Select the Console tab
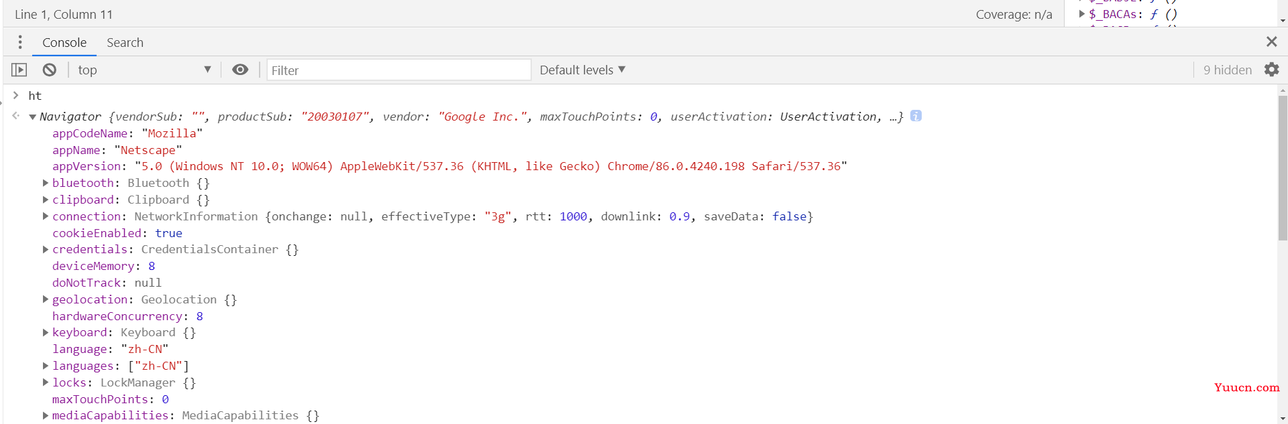 64,42
